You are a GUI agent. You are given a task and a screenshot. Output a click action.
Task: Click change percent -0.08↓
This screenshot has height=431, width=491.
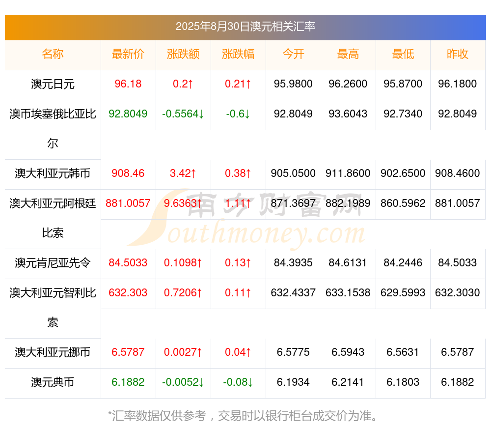tap(238, 382)
